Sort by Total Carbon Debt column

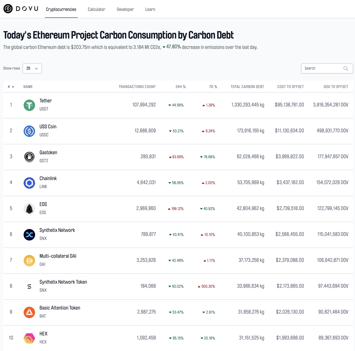coord(247,87)
